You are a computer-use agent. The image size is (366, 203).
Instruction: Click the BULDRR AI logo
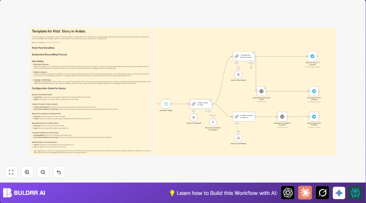[x=24, y=193]
